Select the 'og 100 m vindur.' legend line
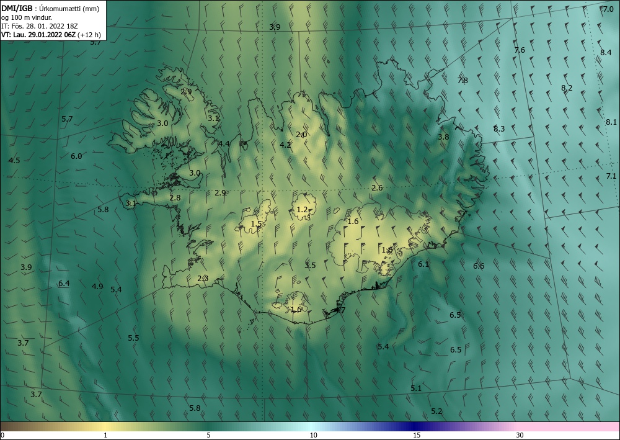Screen dimensions: 620x440 coord(27,17)
